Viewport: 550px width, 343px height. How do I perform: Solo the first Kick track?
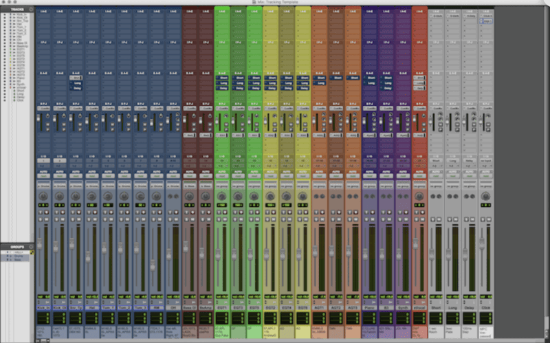(41, 219)
